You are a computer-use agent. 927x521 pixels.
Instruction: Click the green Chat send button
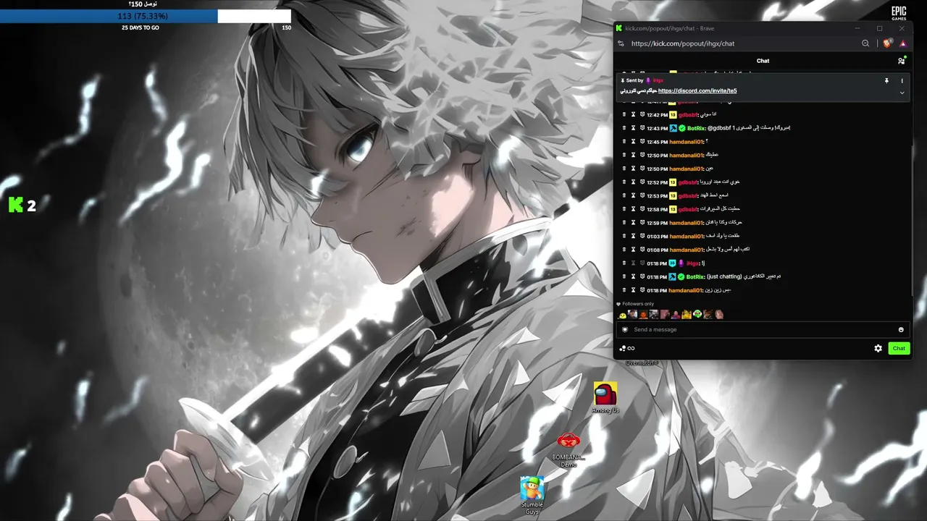(899, 348)
